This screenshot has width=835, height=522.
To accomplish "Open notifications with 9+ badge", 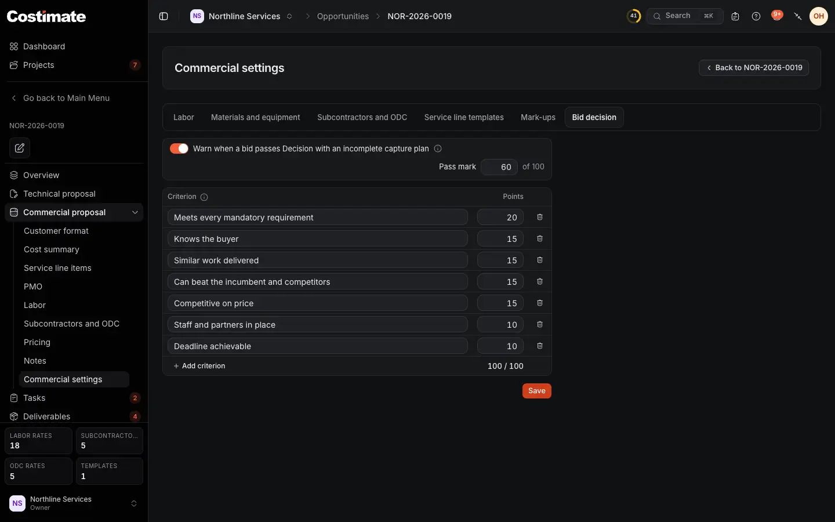I will [x=777, y=16].
